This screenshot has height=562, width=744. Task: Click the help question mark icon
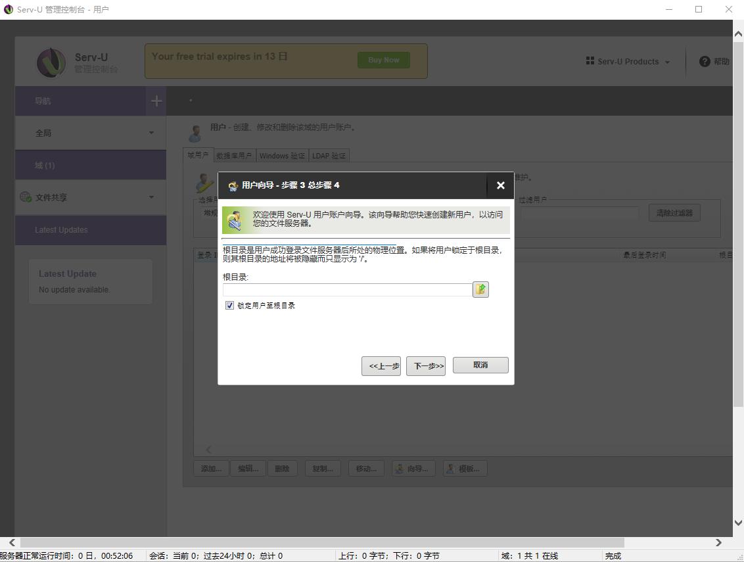tap(705, 61)
